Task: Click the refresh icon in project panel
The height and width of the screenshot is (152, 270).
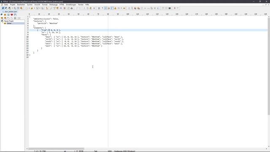Action: 8,18
